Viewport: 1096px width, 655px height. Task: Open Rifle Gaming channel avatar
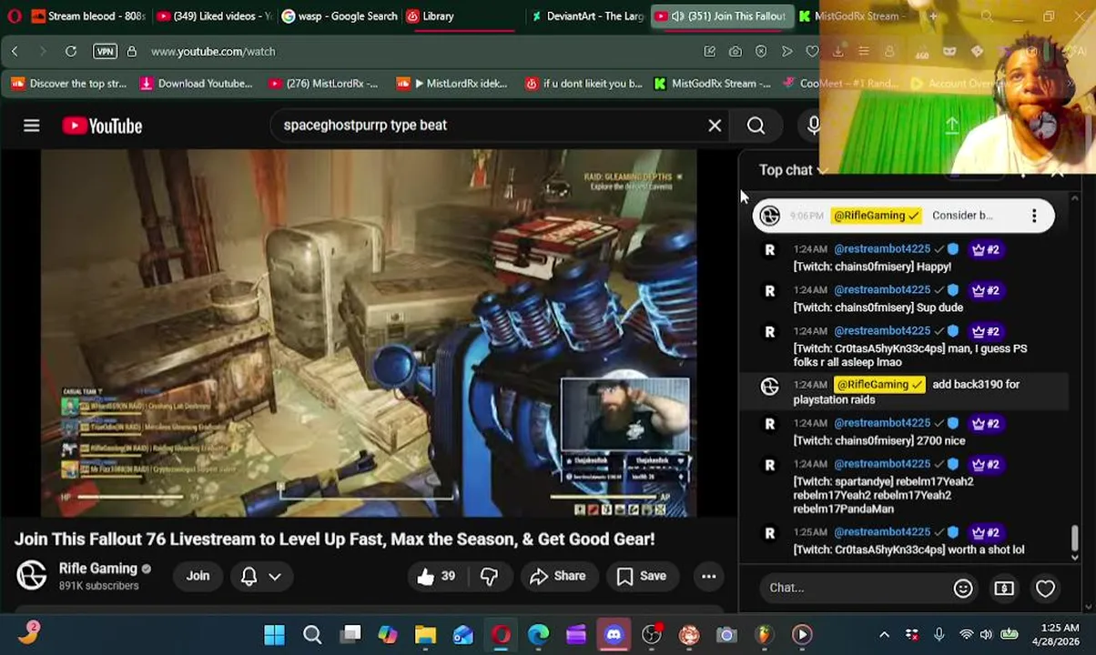(32, 575)
